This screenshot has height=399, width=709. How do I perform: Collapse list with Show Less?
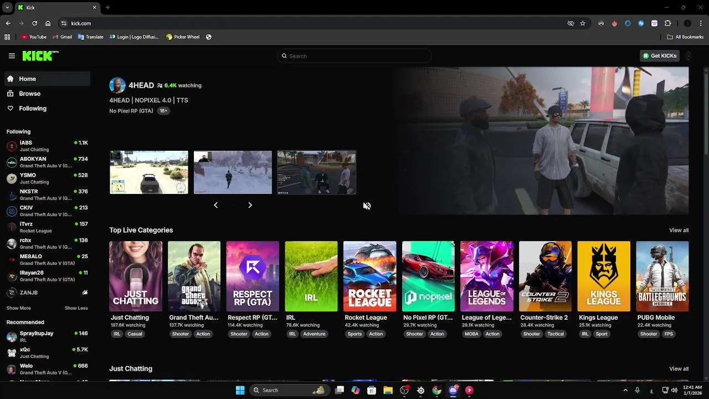pyautogui.click(x=76, y=308)
